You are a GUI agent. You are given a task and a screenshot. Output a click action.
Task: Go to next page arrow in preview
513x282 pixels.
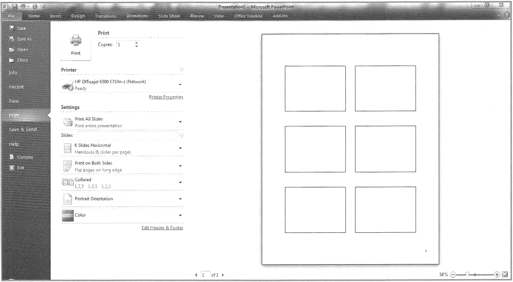[223, 275]
